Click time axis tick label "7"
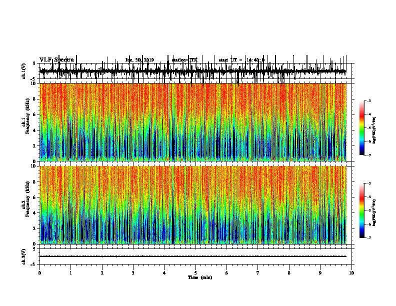This screenshot has height=306, width=396. point(258,273)
